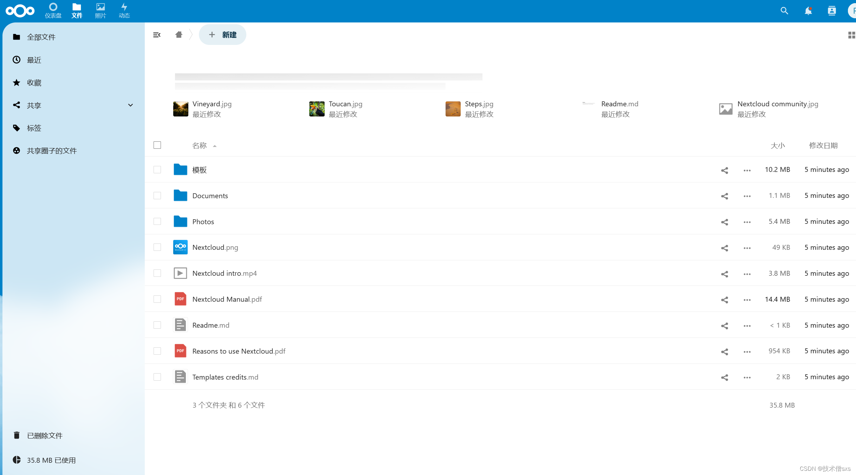Tick the Readme.md row checkbox

[157, 325]
